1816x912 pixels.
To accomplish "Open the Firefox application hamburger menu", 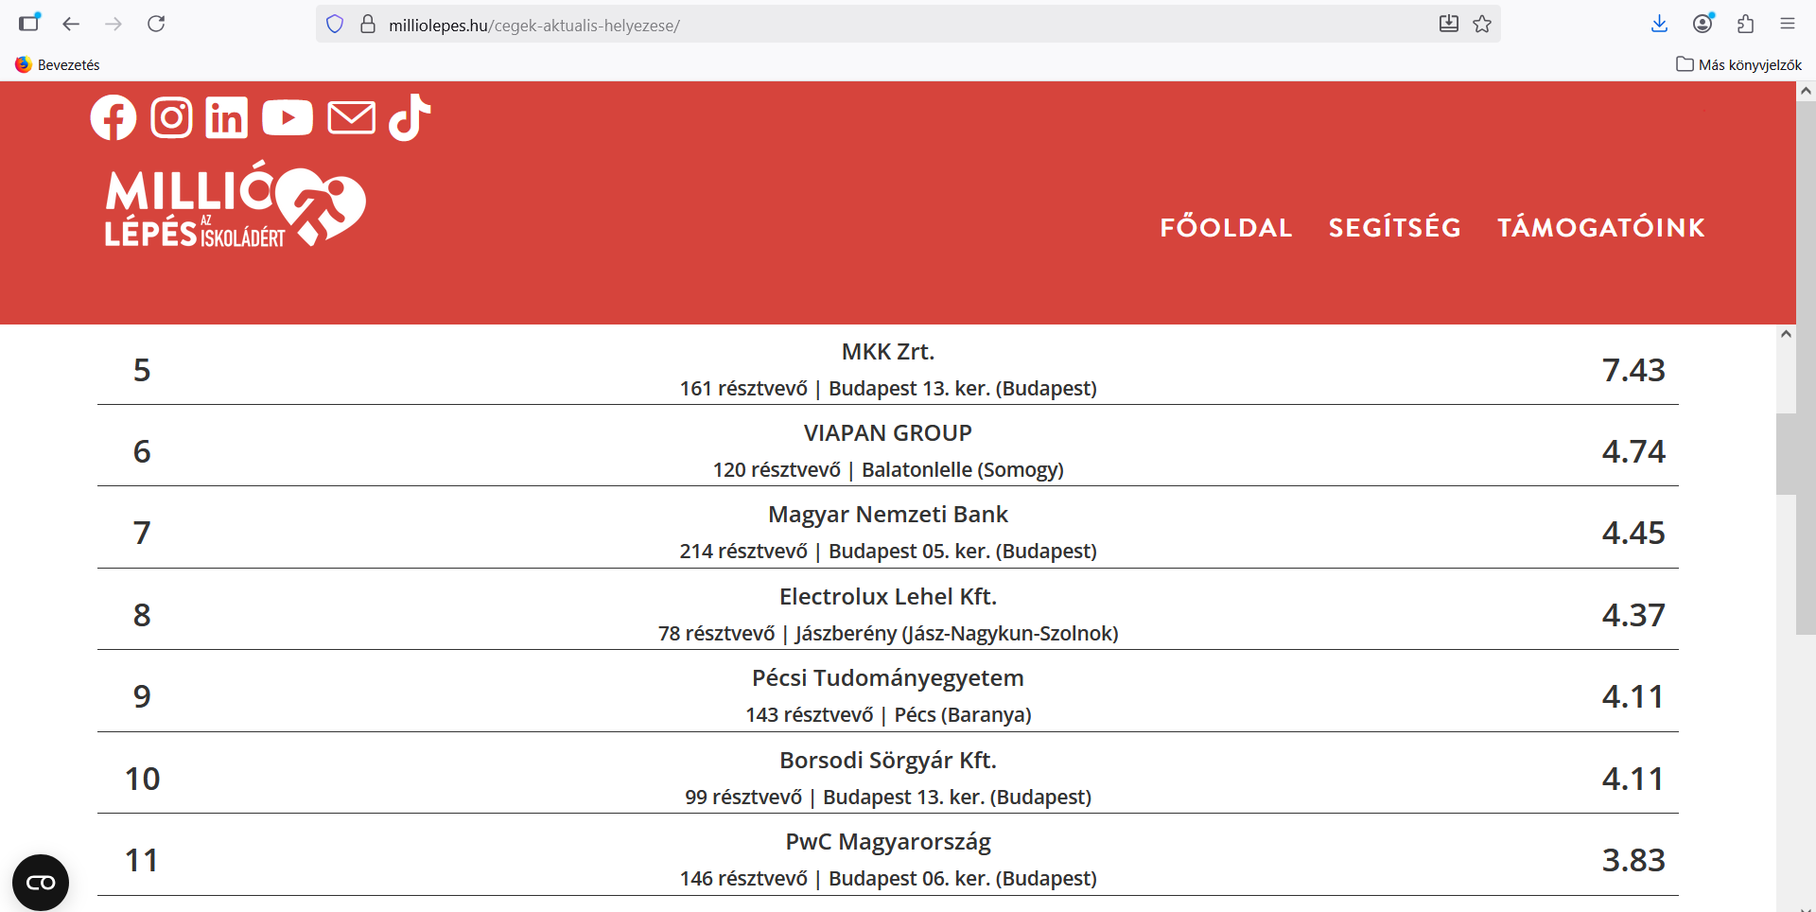I will pos(1787,25).
